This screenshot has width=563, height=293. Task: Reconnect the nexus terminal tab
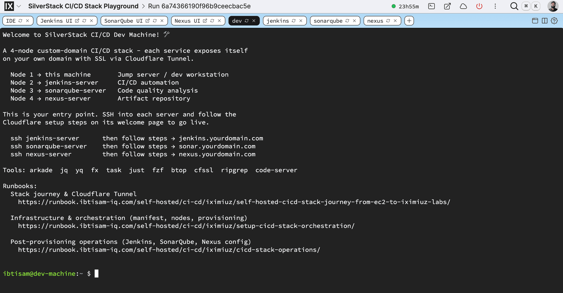point(388,21)
